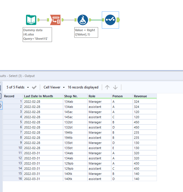The height and width of the screenshot is (192, 183).
Task: Open the '5 of 5 Fields' dropdown
Action: click(x=18, y=87)
